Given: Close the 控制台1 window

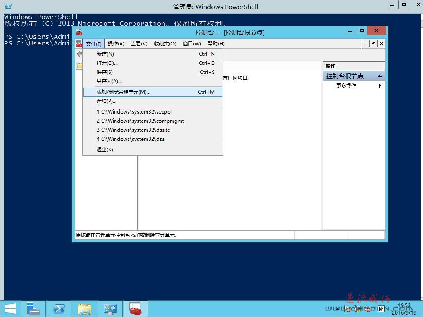Looking at the screenshot, I should pos(377,31).
